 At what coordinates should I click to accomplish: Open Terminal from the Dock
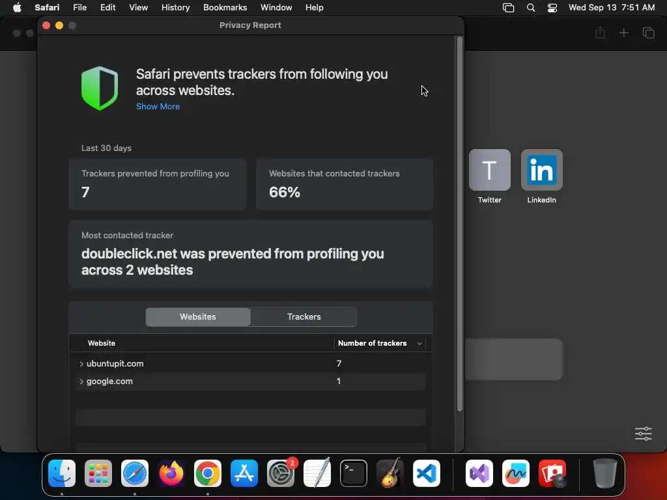354,473
